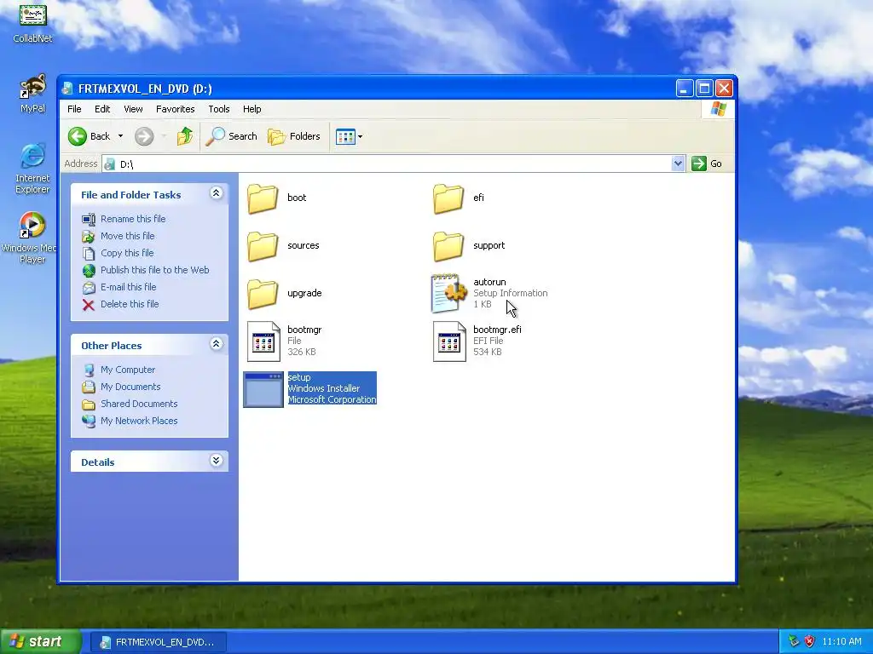873x654 pixels.
Task: Select the upgrade folder
Action: click(285, 294)
